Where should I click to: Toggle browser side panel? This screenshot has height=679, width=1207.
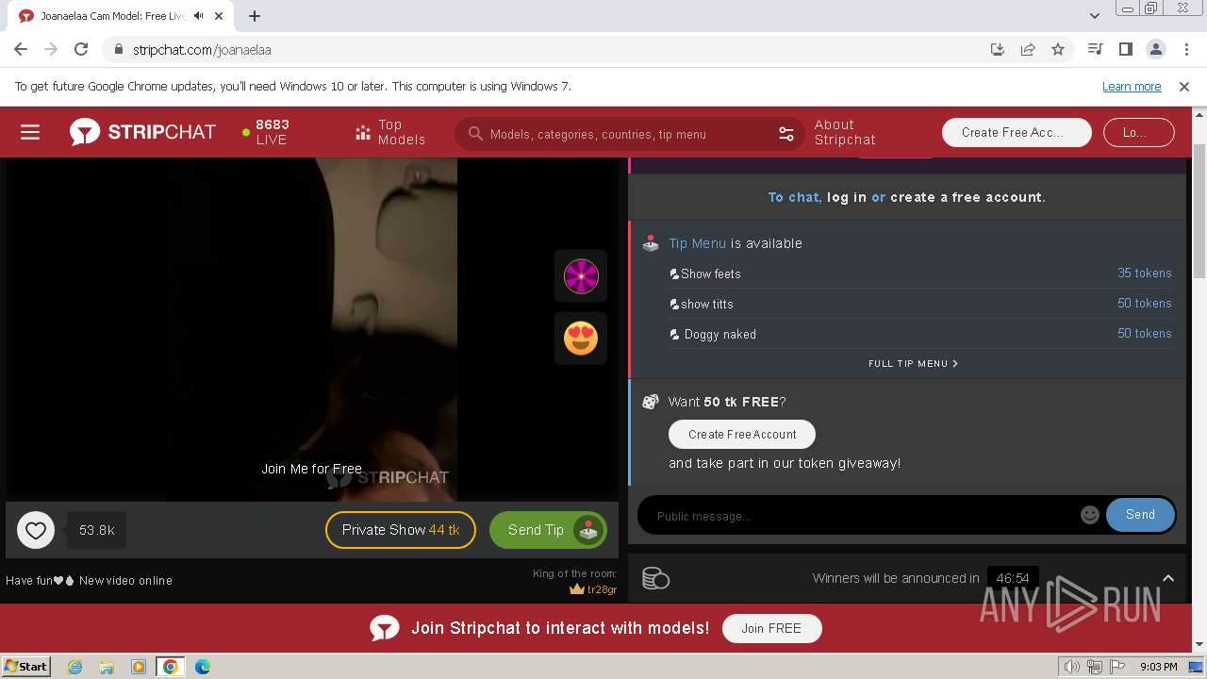click(x=1125, y=49)
